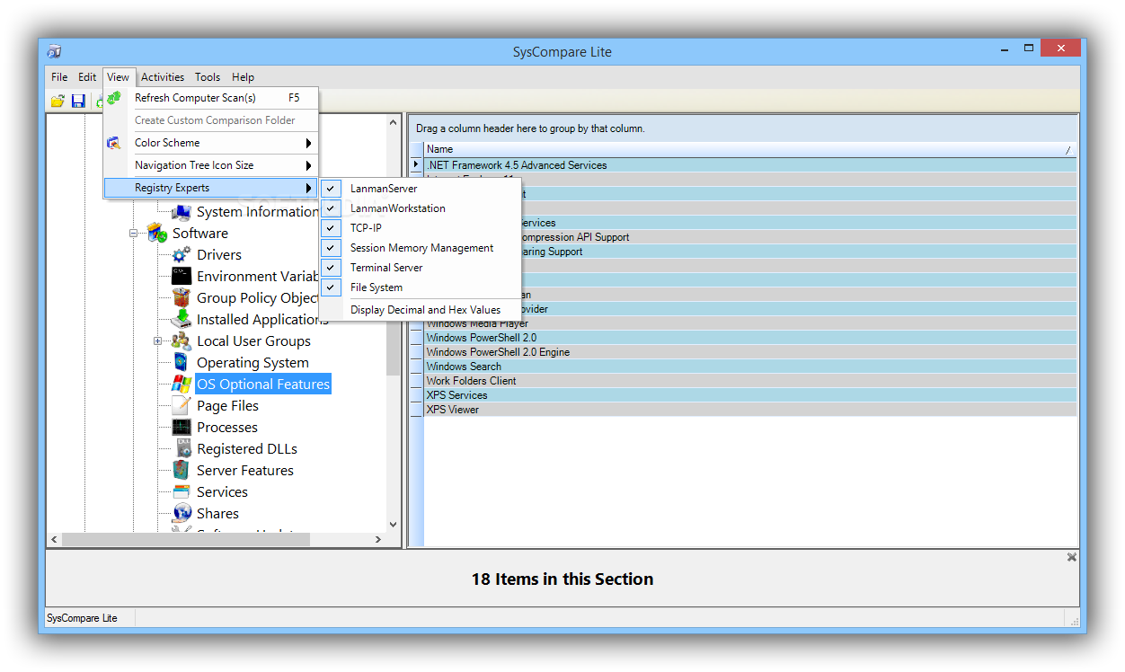Sort by the Name column header
1125x672 pixels.
pyautogui.click(x=749, y=149)
